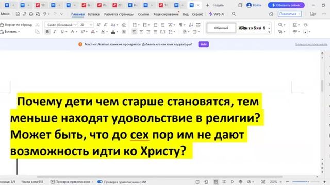Click the Войти sign-in button
330x185 pixels.
pos(254,5)
